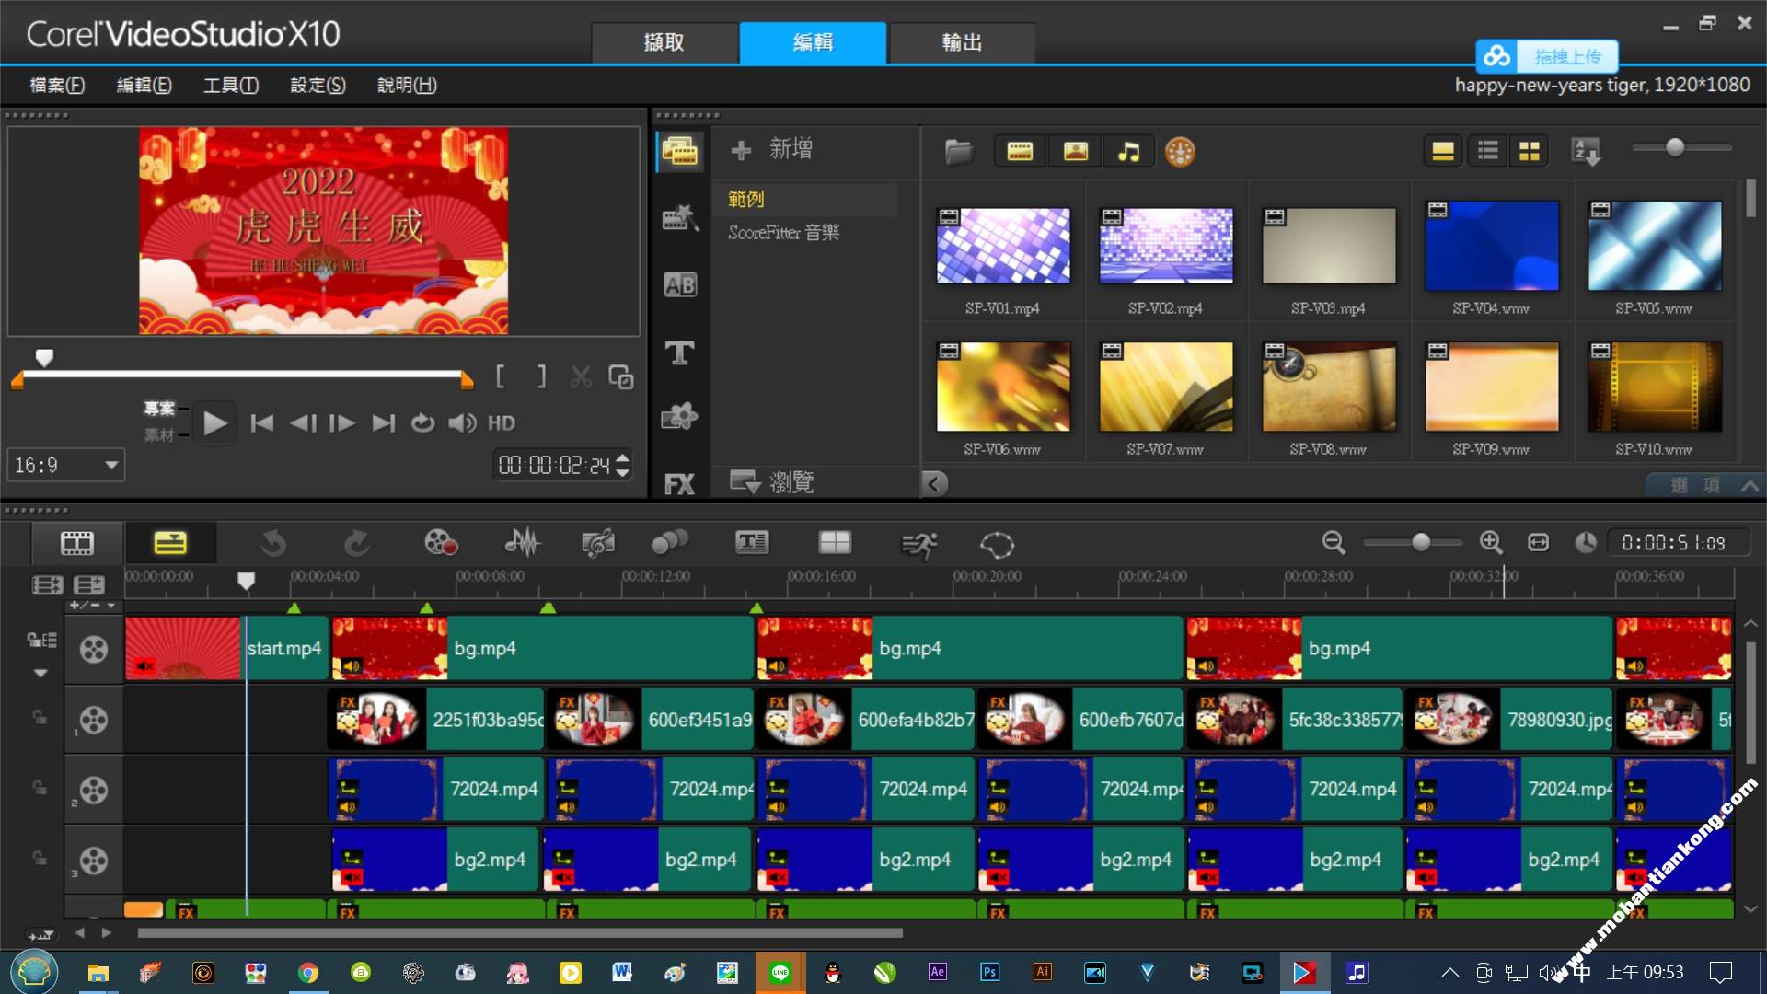Open the sound mixer icon

(523, 543)
